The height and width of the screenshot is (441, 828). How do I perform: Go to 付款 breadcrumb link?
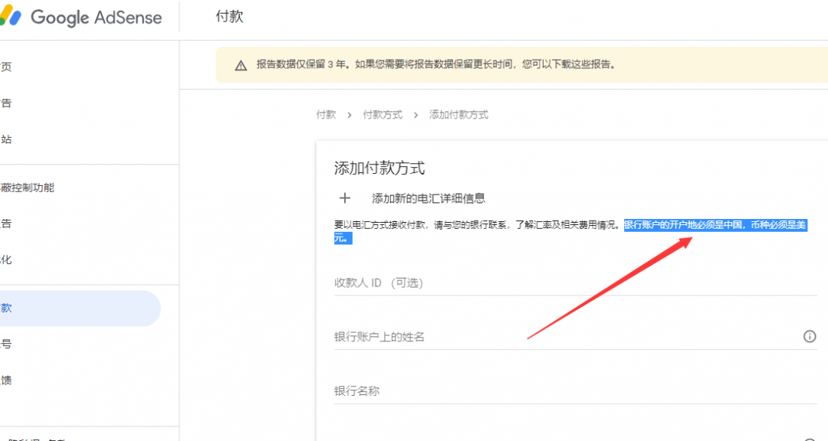326,115
